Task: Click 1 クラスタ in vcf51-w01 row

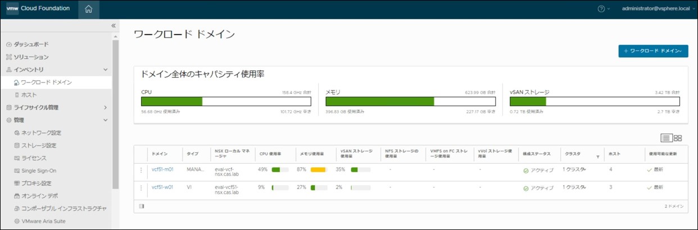Action: coord(574,187)
